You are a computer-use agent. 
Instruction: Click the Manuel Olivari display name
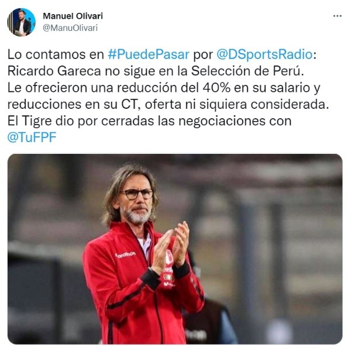73,16
